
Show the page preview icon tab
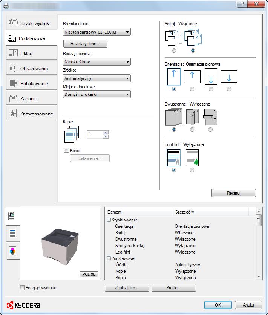click(13, 234)
